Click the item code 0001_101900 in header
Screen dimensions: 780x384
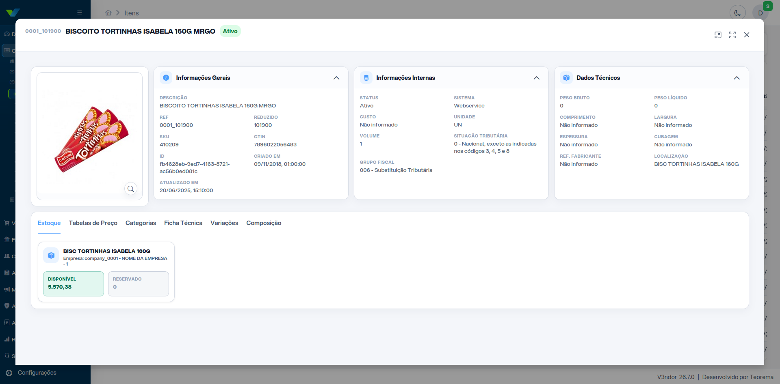tap(43, 31)
